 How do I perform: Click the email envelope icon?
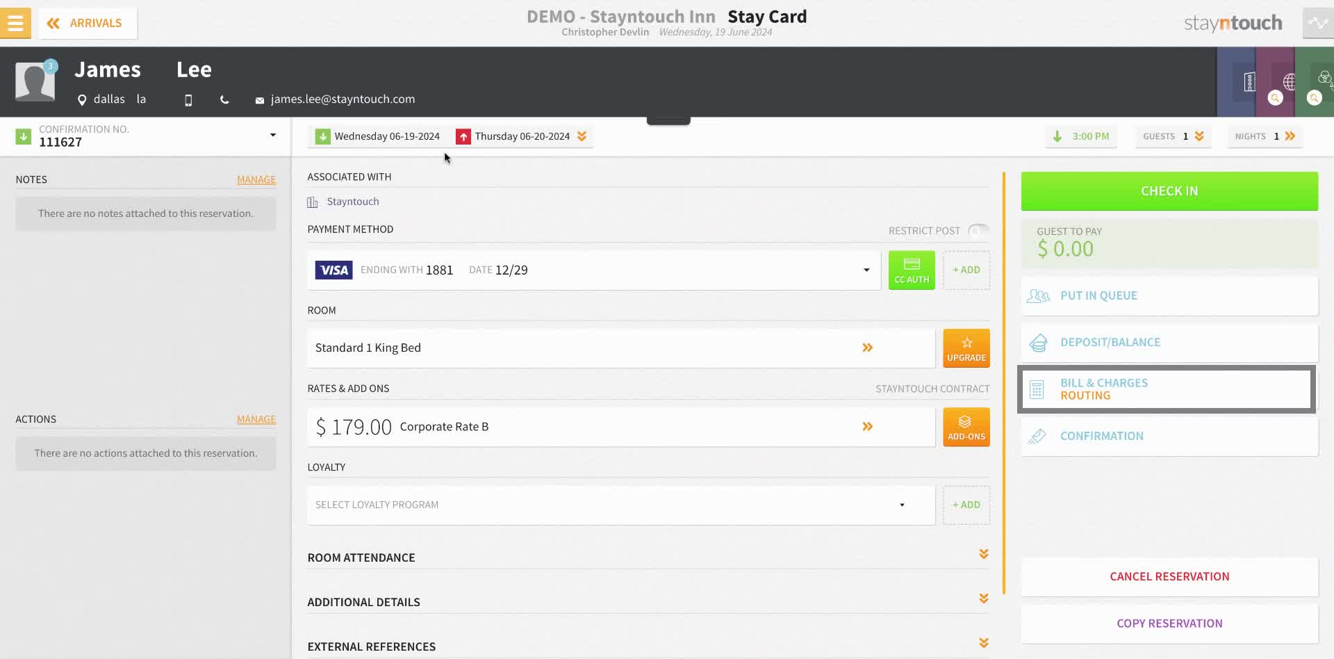tap(259, 100)
